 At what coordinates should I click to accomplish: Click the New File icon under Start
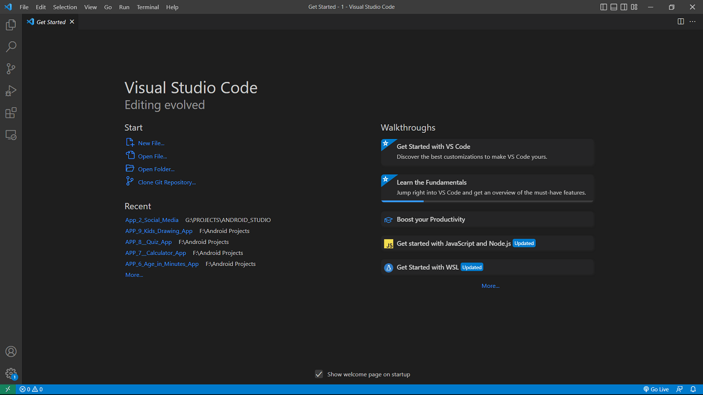coord(130,143)
